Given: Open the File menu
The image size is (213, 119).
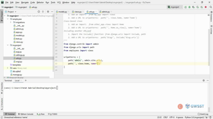Looking at the screenshot, I should pos(7,2).
